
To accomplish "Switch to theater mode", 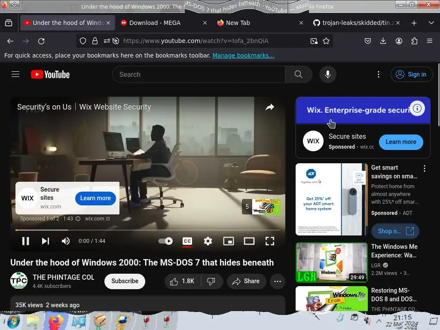I will 249,241.
